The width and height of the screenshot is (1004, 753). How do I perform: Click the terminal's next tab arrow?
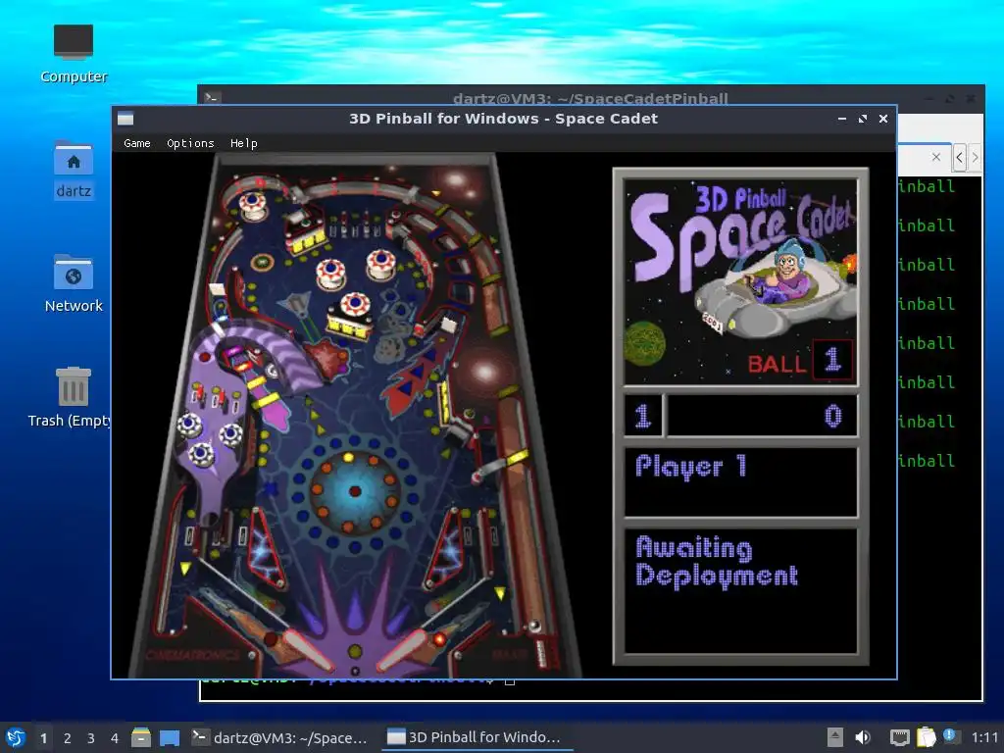[975, 157]
